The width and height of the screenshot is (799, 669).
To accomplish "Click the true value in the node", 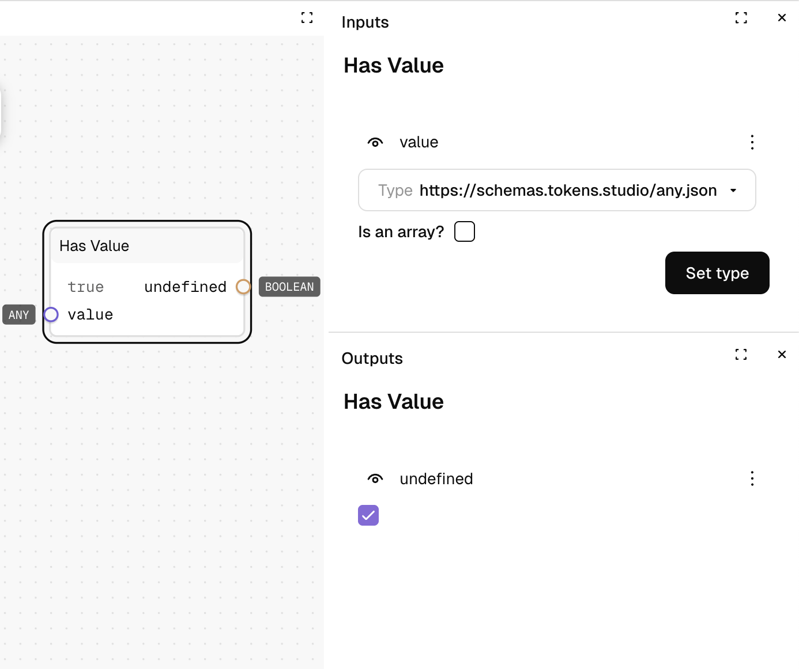I will click(x=86, y=287).
